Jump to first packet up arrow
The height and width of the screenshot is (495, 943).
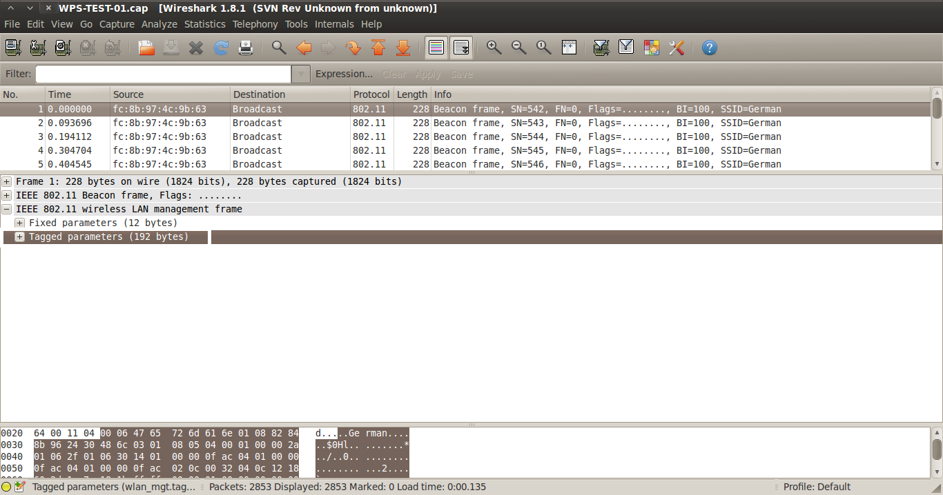(x=378, y=48)
